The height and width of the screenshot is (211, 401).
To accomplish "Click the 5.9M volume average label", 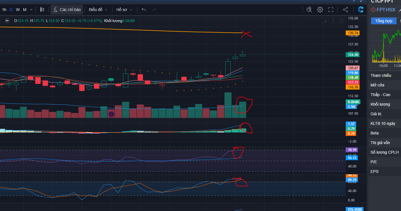I will [351, 107].
